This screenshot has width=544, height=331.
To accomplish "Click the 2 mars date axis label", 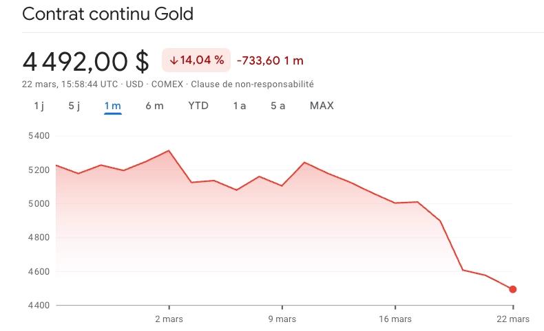I will point(169,319).
